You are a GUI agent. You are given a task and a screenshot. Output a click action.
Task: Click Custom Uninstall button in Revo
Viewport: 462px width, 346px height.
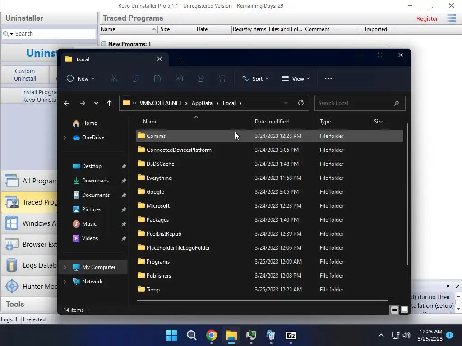(x=25, y=75)
